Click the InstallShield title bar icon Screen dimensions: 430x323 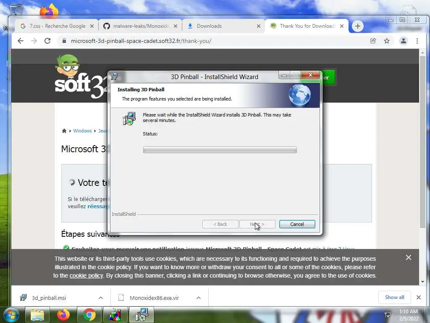point(114,77)
